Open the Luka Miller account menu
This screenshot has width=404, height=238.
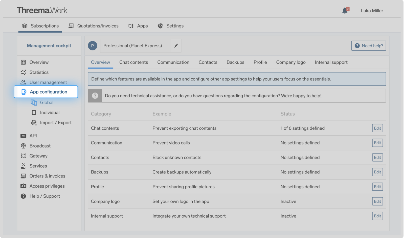pos(372,11)
